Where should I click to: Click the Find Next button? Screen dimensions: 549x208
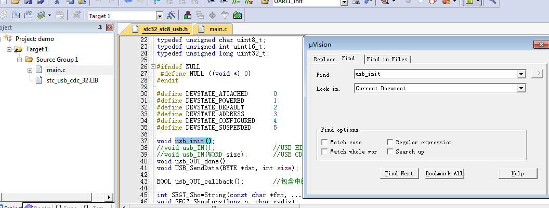(399, 173)
